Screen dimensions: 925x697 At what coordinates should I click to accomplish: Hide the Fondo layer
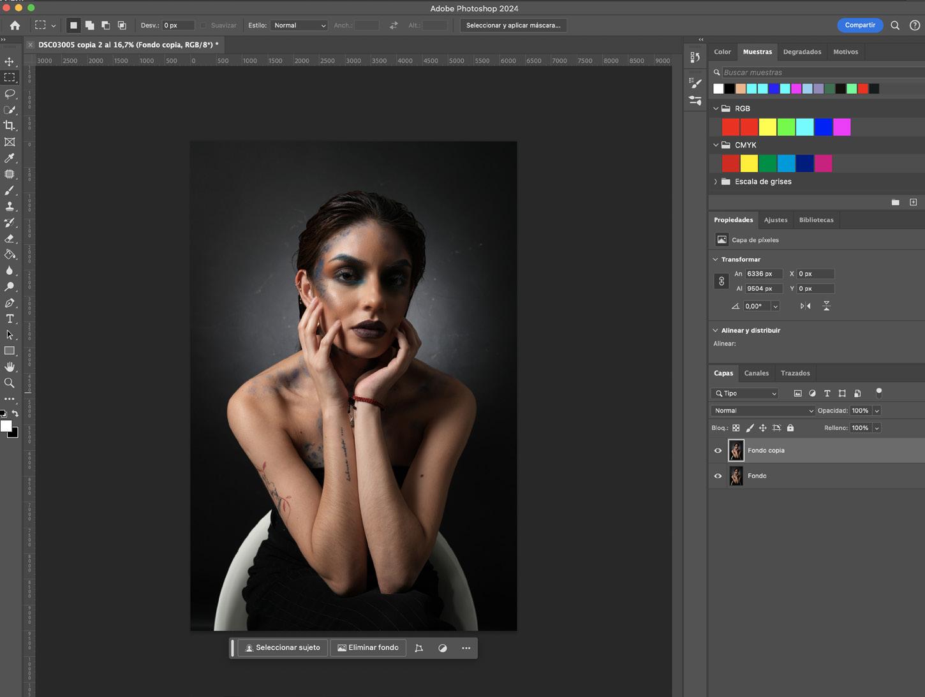pos(718,476)
